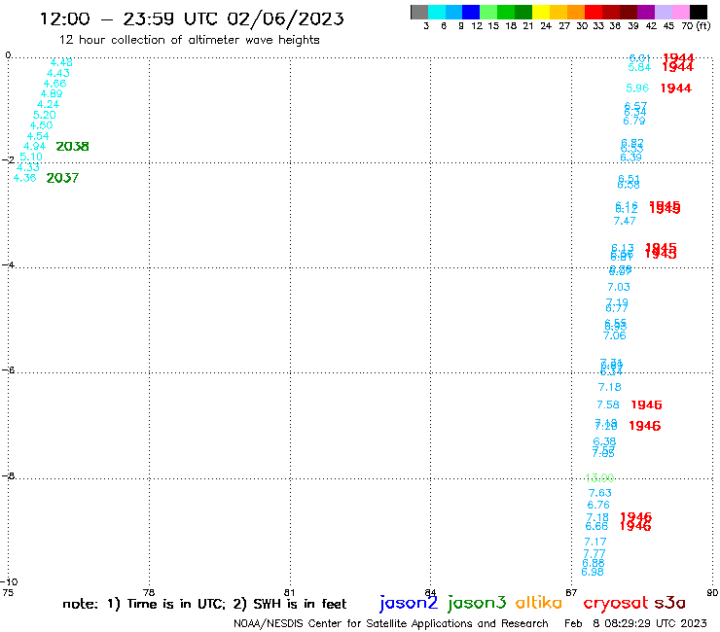
Task: Click the green value 13.00
Action: tap(599, 478)
